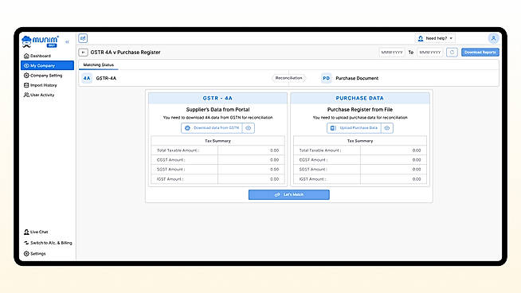The image size is (521, 293).
Task: Click the Download Reports button
Action: [480, 53]
